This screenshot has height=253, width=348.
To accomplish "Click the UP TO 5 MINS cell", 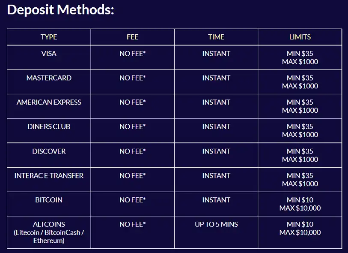I will pyautogui.click(x=216, y=224).
